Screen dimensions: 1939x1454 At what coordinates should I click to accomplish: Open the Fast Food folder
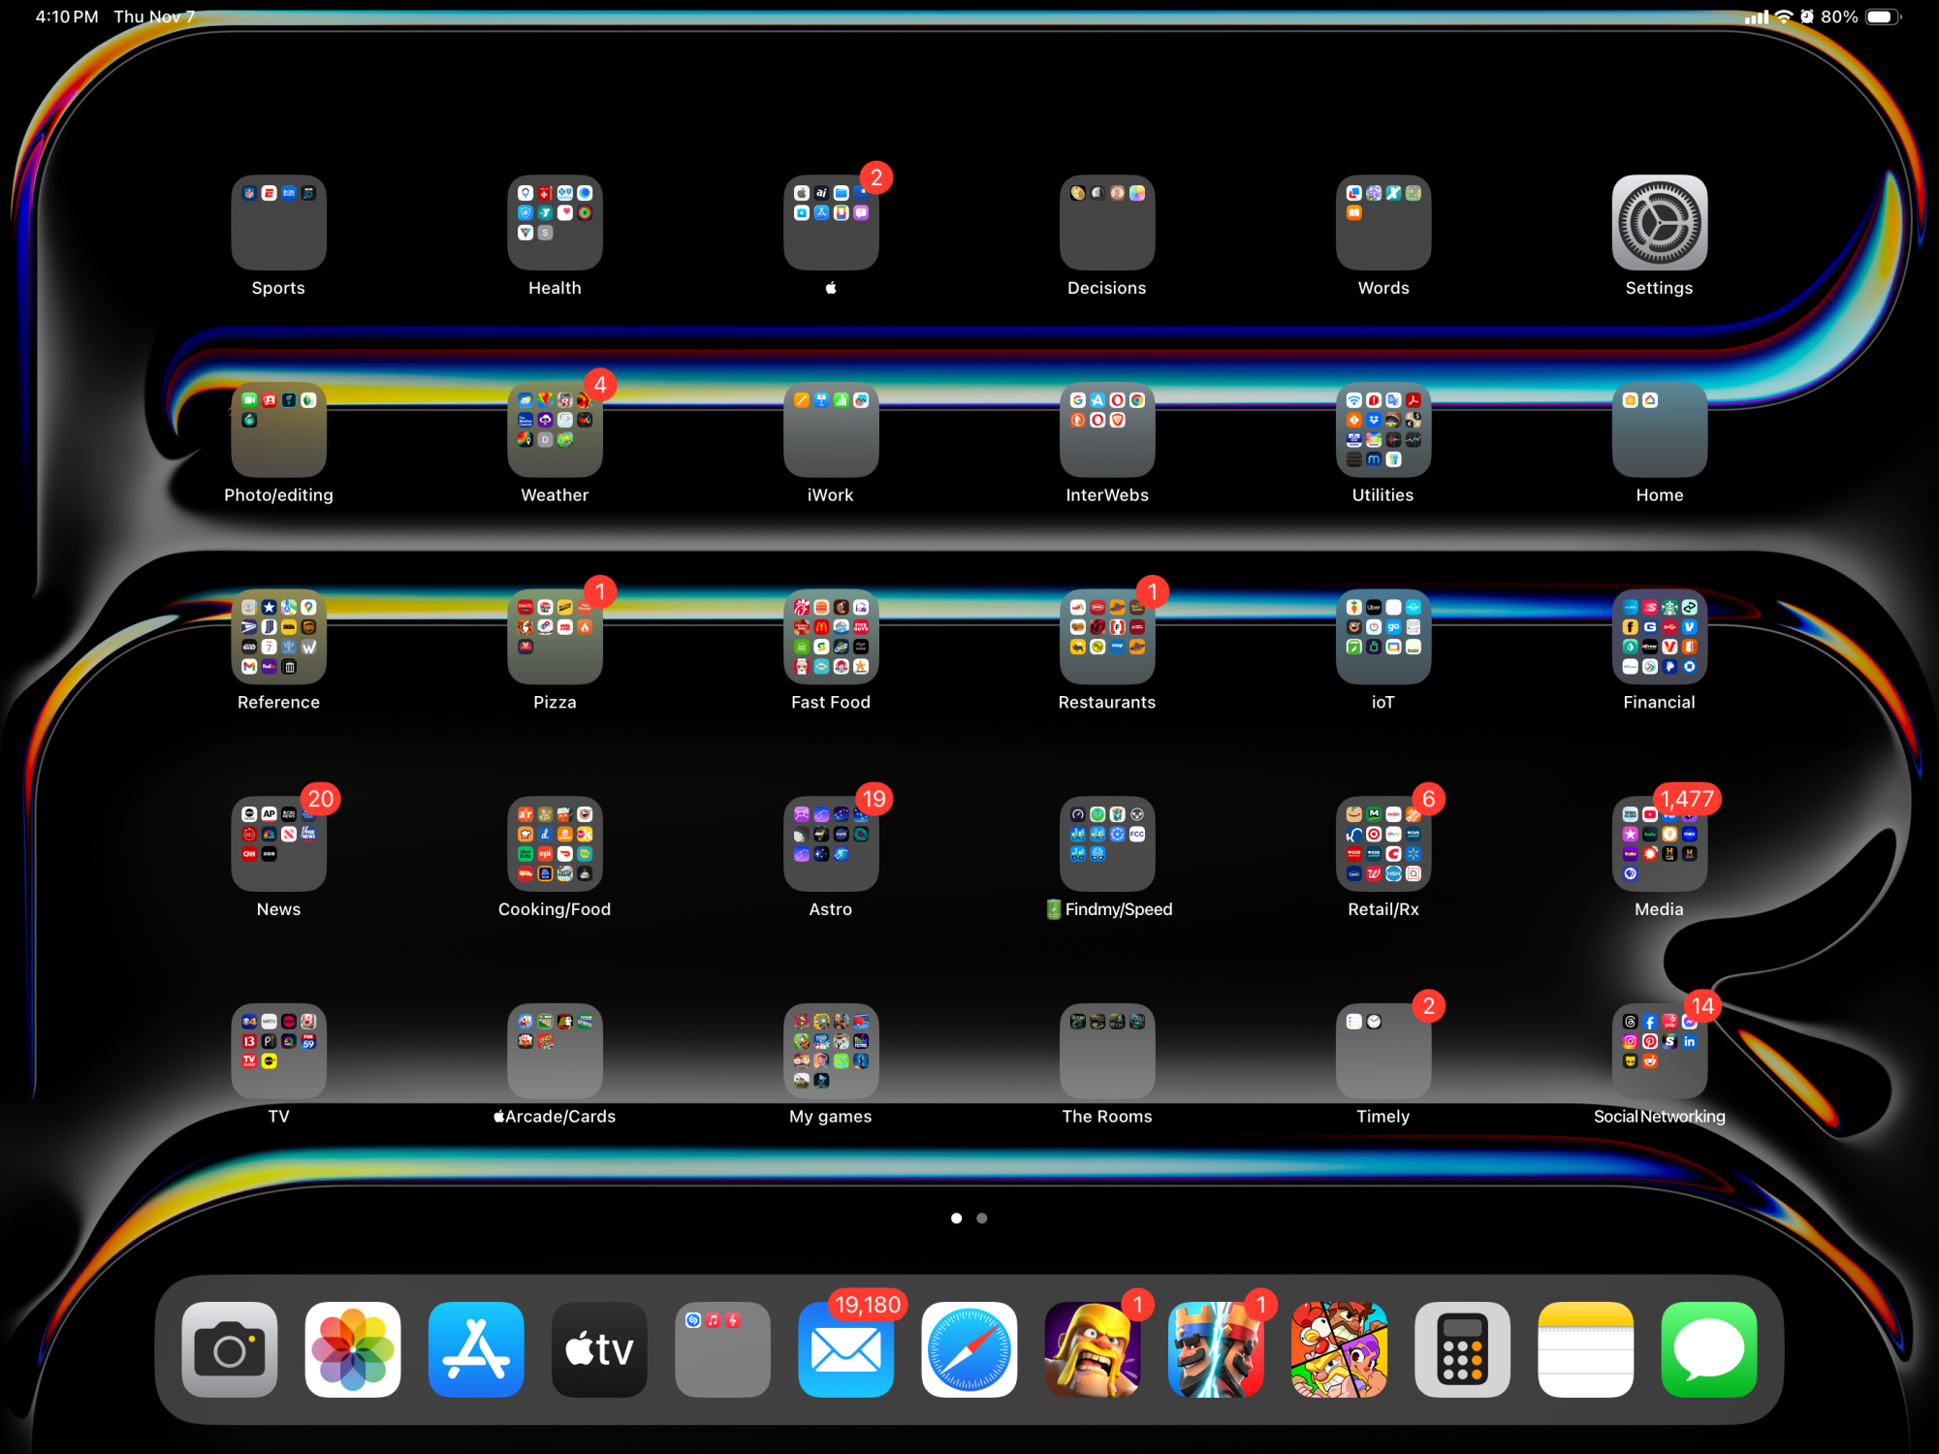click(831, 637)
